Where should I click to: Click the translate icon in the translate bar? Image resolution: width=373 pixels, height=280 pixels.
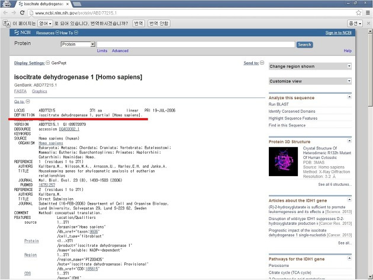[x=7, y=23]
